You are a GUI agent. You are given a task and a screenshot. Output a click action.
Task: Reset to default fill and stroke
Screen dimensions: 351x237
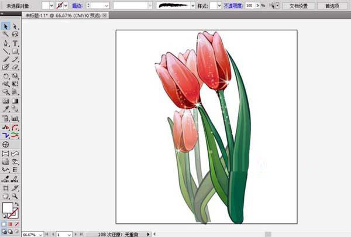[x=5, y=217]
